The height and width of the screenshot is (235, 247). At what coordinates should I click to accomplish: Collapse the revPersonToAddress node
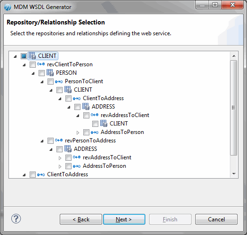[x=42, y=141]
